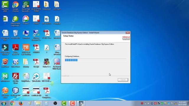The height and width of the screenshot is (106, 189).
Task: Click Cancel in the Oracle Install Wizard
Action: click(123, 80)
